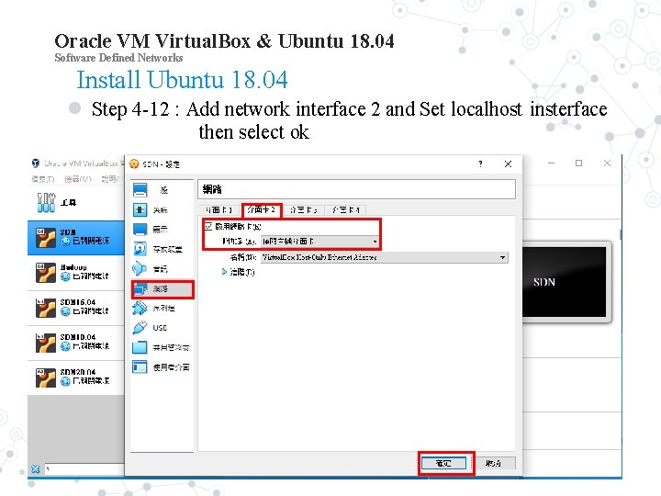
Task: Select the Hadoop virtual machine entry
Action: (x=76, y=273)
